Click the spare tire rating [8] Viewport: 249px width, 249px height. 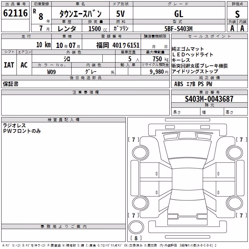coord(136,238)
